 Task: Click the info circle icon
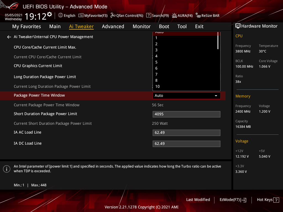click(7, 169)
